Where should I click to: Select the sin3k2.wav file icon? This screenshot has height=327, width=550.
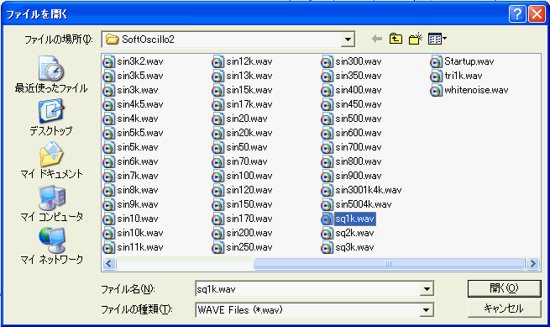point(108,62)
